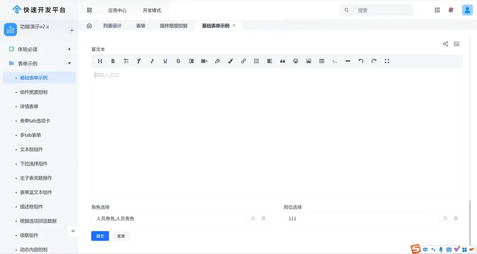Insert a blockquote in the editor
This screenshot has height=254, width=477.
point(282,61)
